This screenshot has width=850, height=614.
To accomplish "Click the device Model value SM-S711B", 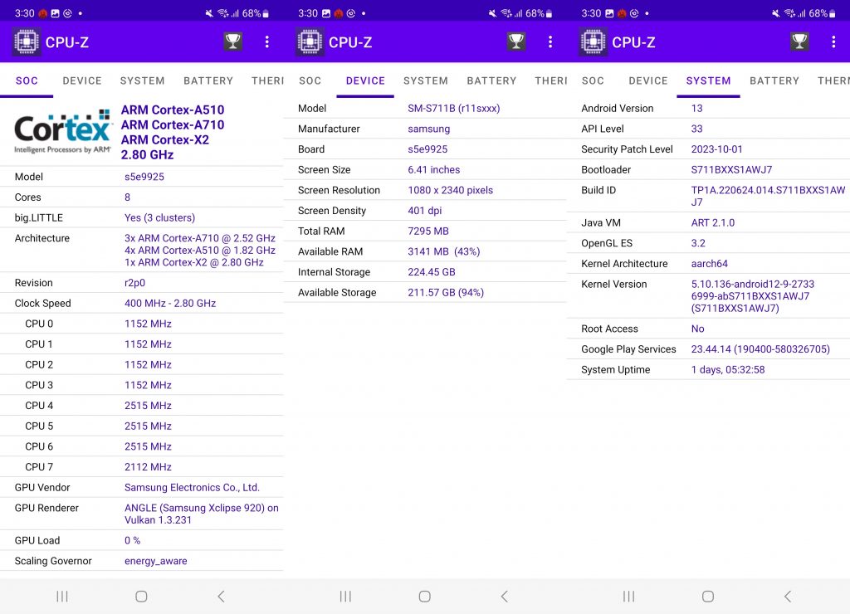I will (454, 109).
